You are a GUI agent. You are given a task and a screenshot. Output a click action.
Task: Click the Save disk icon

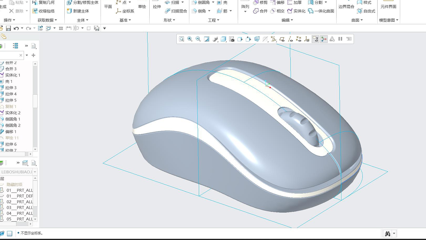click(8, 28)
